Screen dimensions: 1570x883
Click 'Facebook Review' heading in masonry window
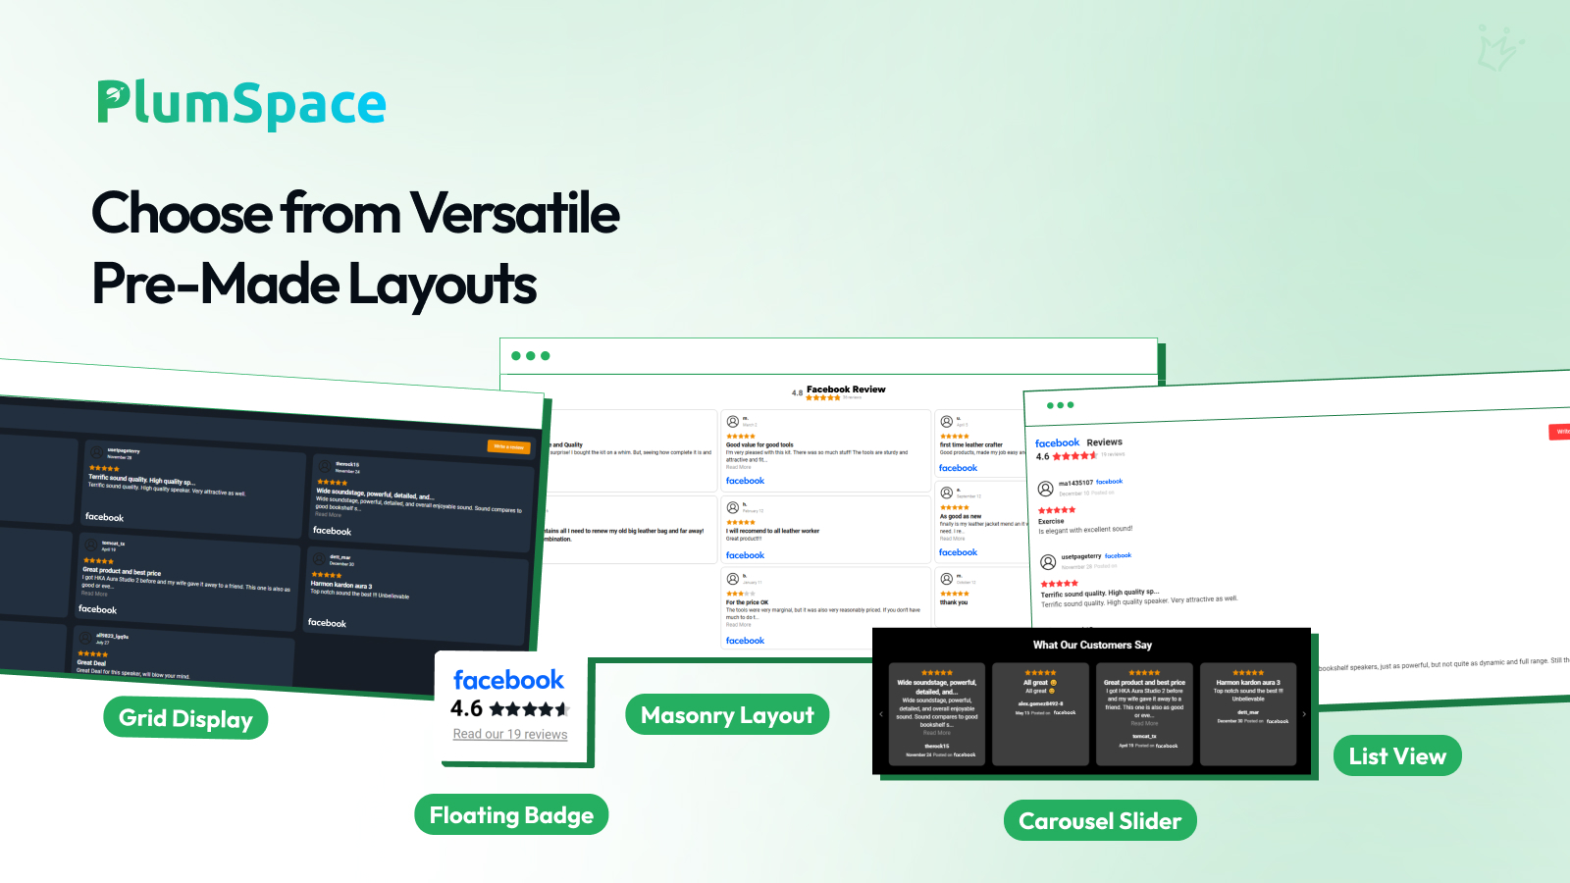click(846, 390)
